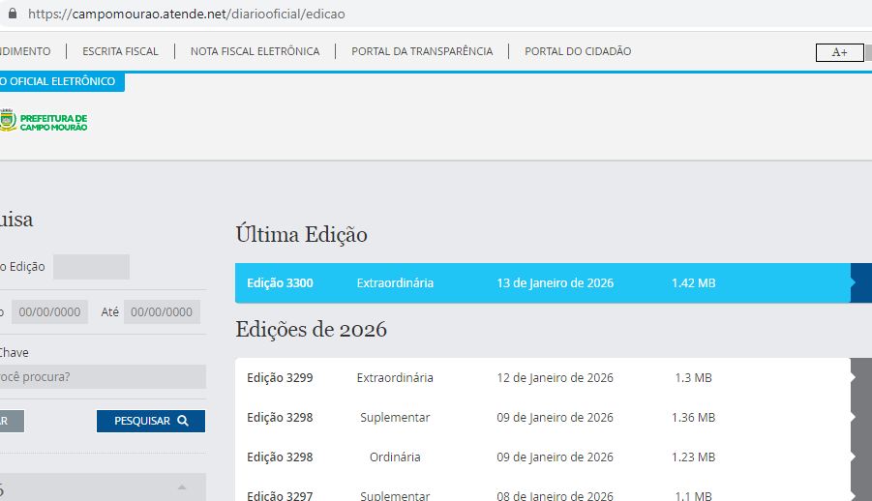Go to Portal da Transparência
This screenshot has width=872, height=501.
tap(421, 51)
